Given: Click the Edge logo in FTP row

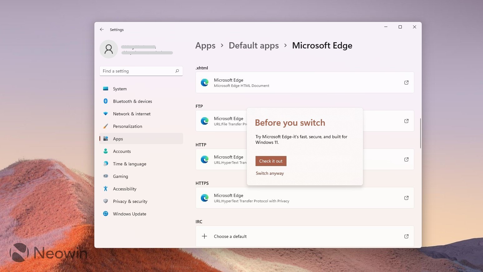Looking at the screenshot, I should 205,121.
